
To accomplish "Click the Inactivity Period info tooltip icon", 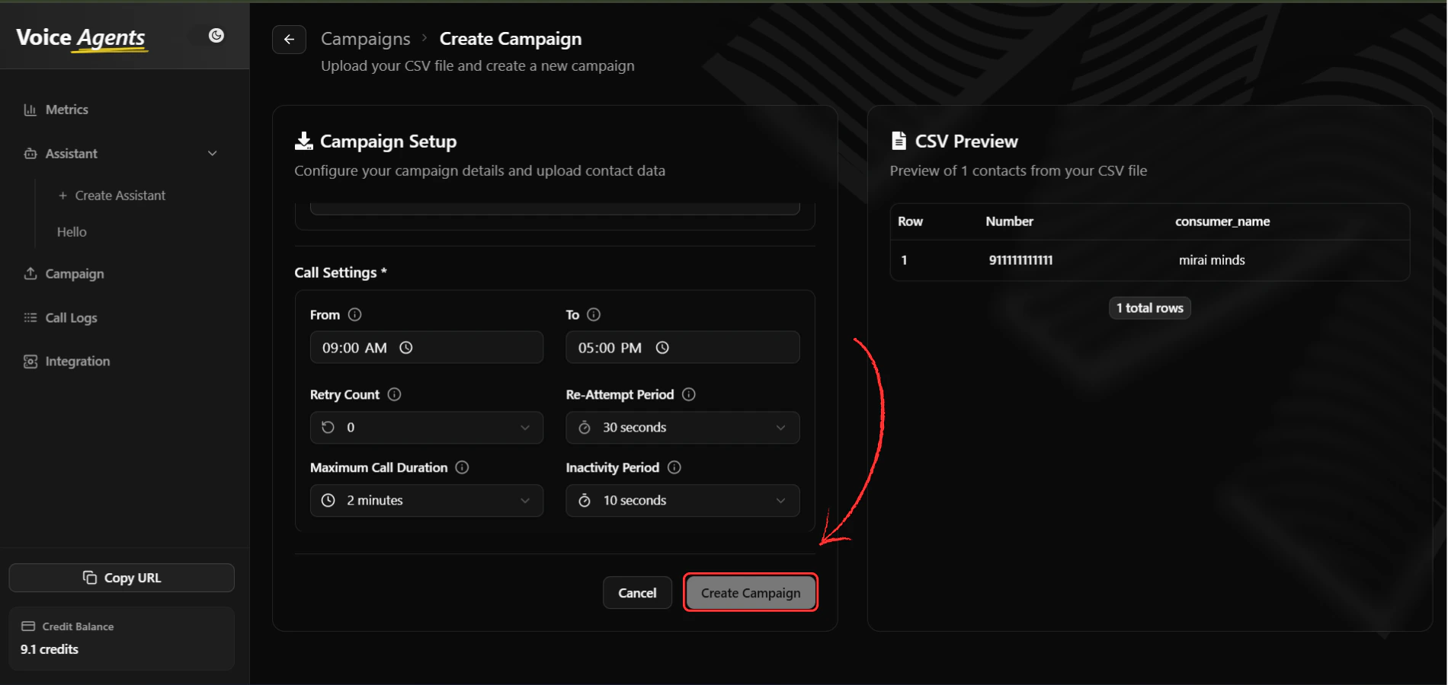I will pyautogui.click(x=674, y=467).
